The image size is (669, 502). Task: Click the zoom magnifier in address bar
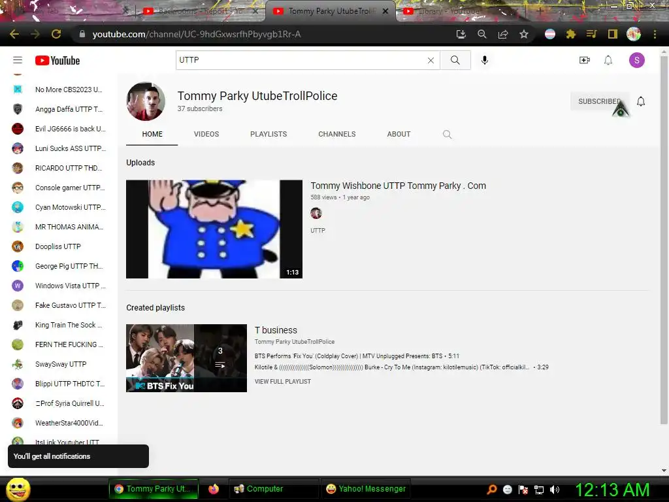(x=481, y=34)
